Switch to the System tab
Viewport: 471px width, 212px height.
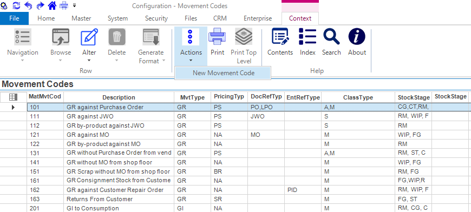pos(118,18)
